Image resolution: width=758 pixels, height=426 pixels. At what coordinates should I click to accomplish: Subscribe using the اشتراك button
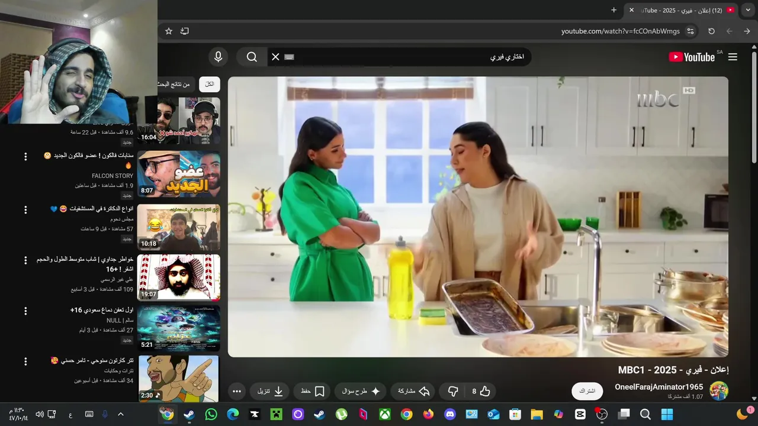(587, 391)
